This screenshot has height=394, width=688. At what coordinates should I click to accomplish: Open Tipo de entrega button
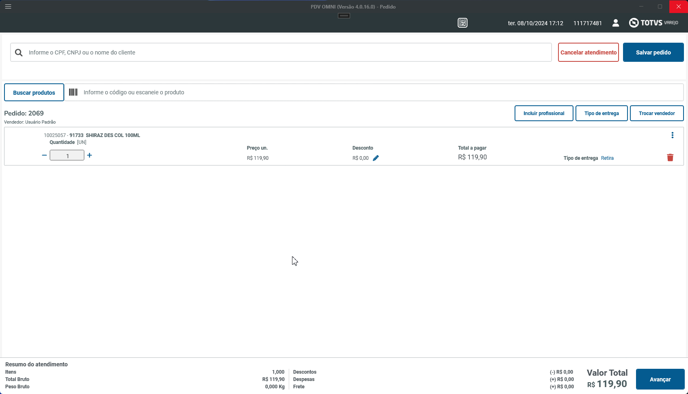601,113
